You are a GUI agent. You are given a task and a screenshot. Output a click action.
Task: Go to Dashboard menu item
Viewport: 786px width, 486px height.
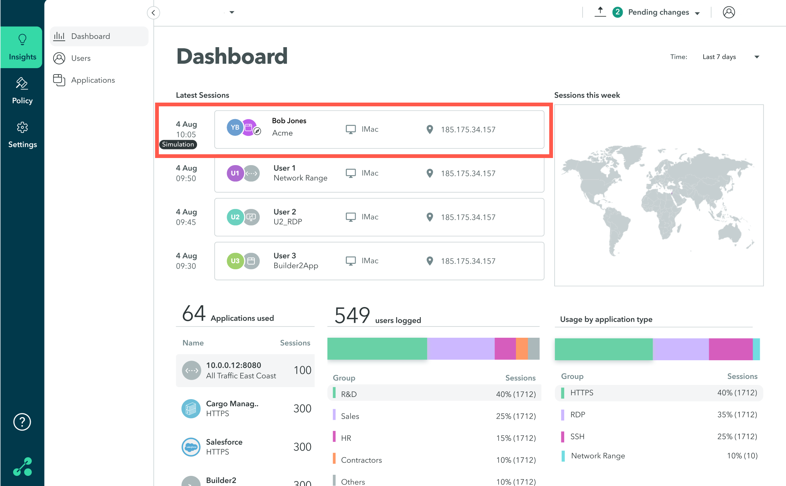(99, 36)
